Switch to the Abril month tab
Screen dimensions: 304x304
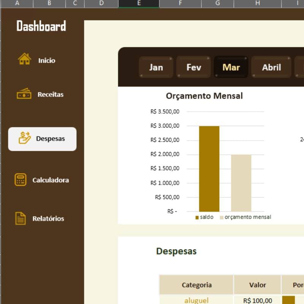coord(271,67)
